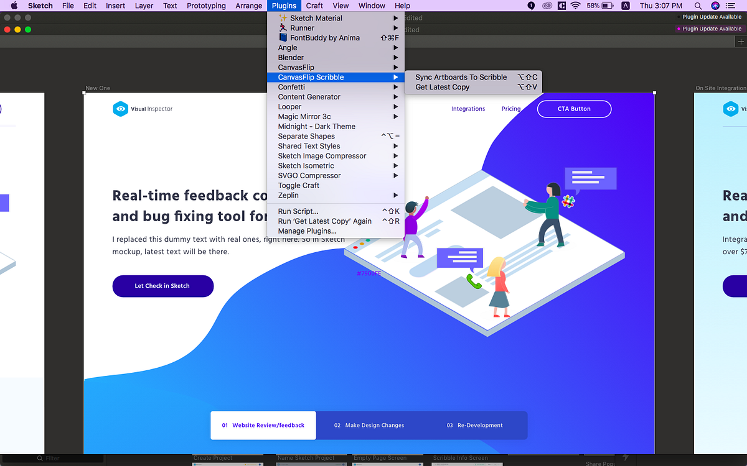The image size is (747, 466).
Task: Click the Pricing nav link
Action: [511, 109]
